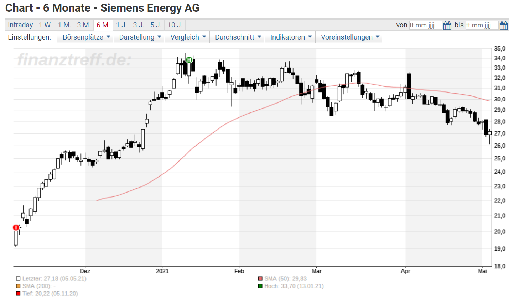Select the 1 M. timeframe tab
This screenshot has width=509, height=300.
point(64,25)
